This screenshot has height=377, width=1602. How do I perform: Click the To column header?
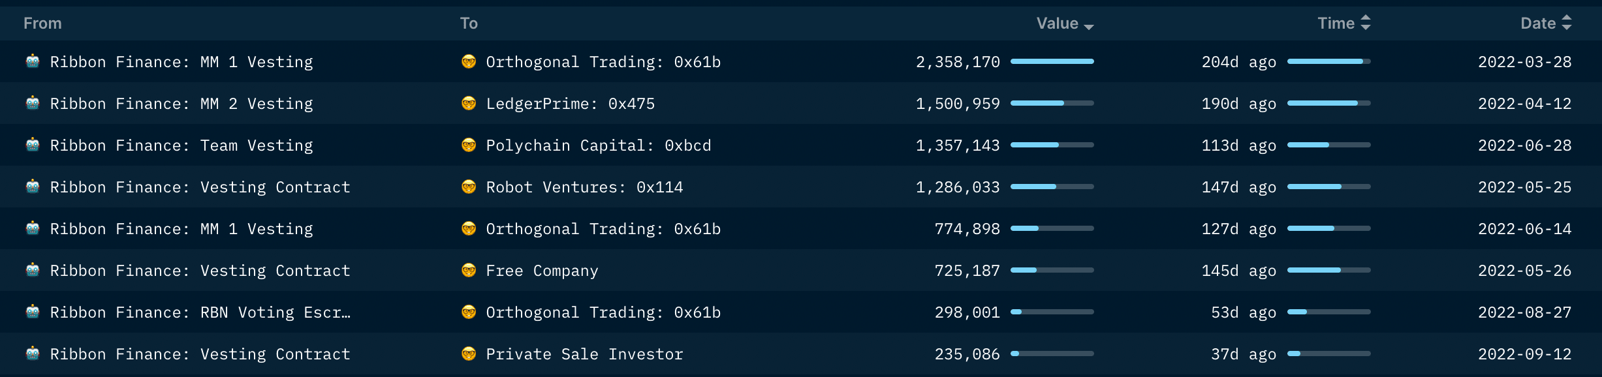coord(469,23)
